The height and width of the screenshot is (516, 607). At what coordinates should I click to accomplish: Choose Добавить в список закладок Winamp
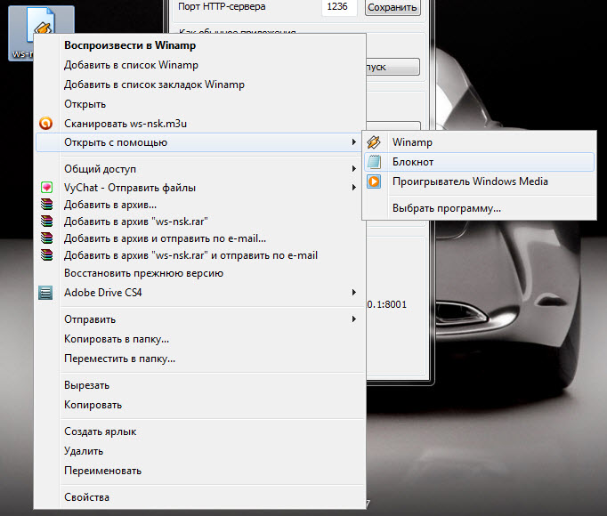pos(200,85)
